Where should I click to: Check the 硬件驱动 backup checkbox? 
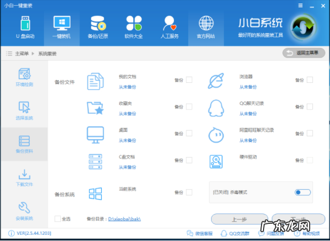click(x=310, y=160)
